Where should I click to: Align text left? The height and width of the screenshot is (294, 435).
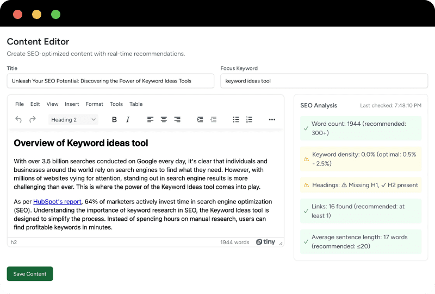[x=150, y=119]
